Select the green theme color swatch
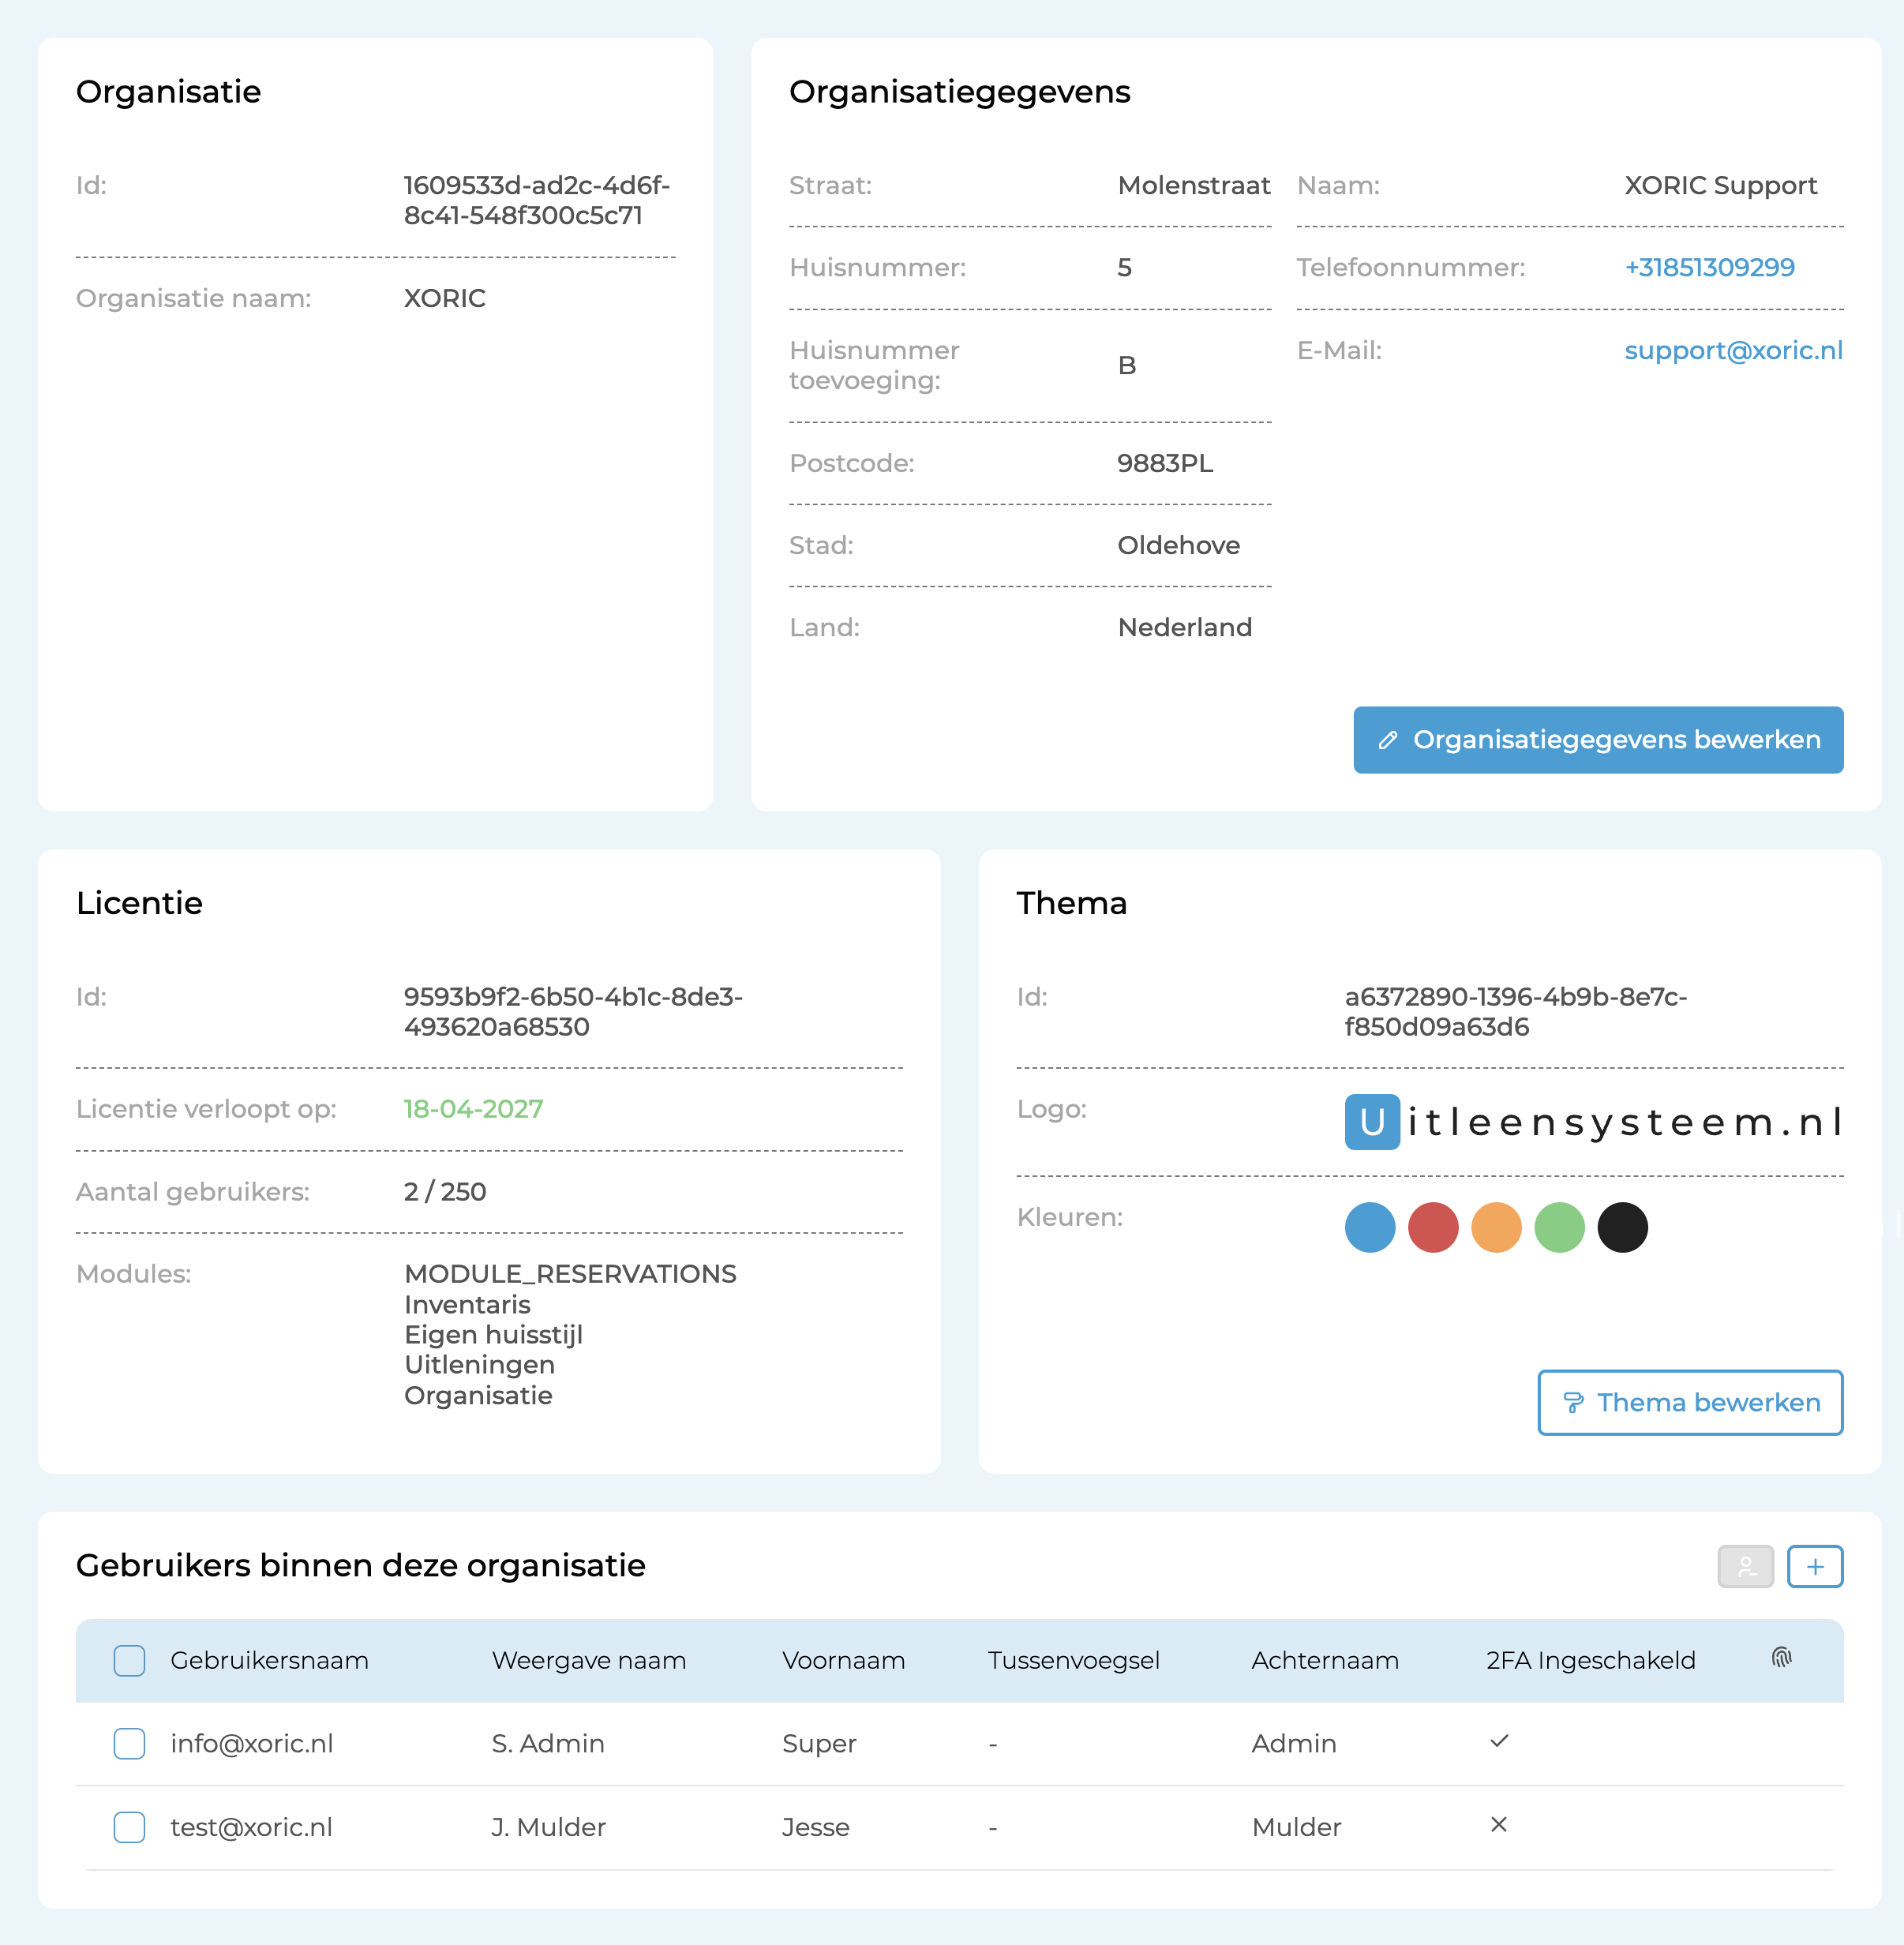The height and width of the screenshot is (1945, 1904). click(x=1559, y=1227)
